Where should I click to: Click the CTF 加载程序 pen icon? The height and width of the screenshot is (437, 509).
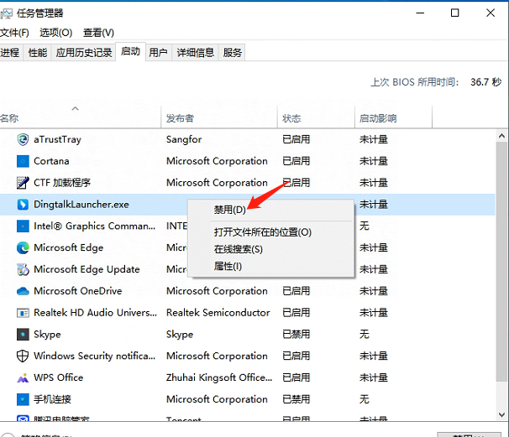[x=23, y=183]
